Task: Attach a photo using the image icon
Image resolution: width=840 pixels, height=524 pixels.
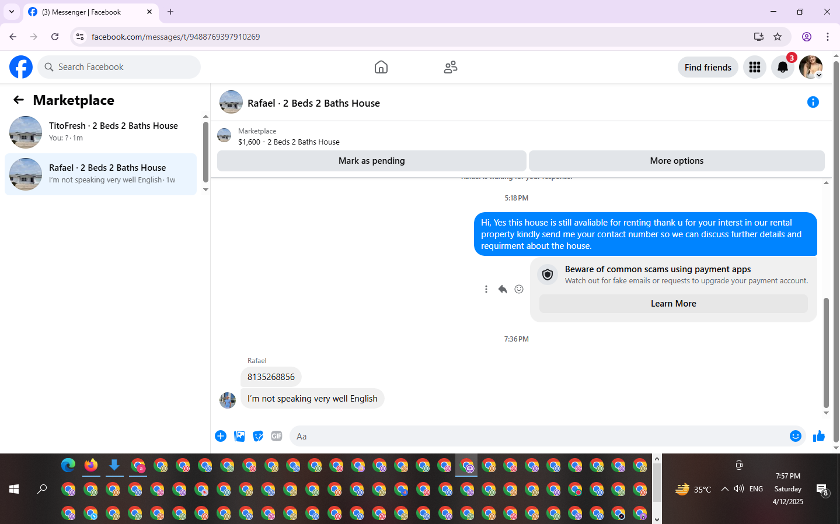Action: tap(239, 436)
